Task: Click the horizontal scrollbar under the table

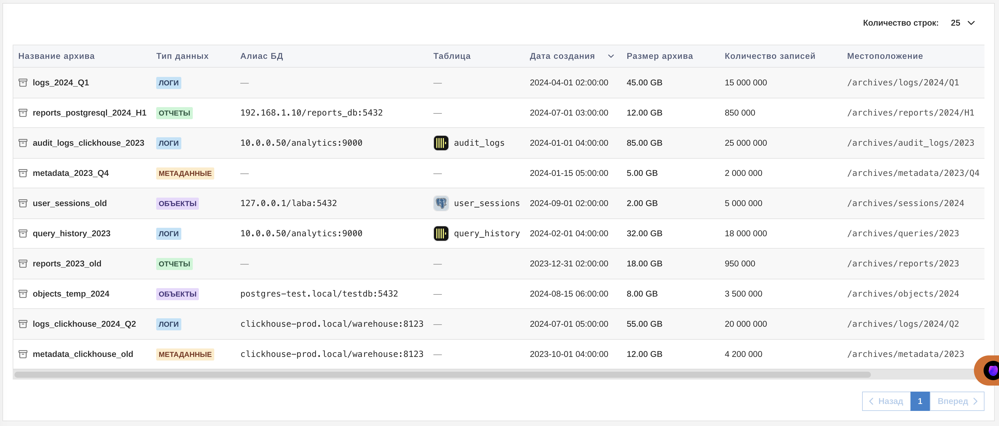Action: click(x=442, y=374)
